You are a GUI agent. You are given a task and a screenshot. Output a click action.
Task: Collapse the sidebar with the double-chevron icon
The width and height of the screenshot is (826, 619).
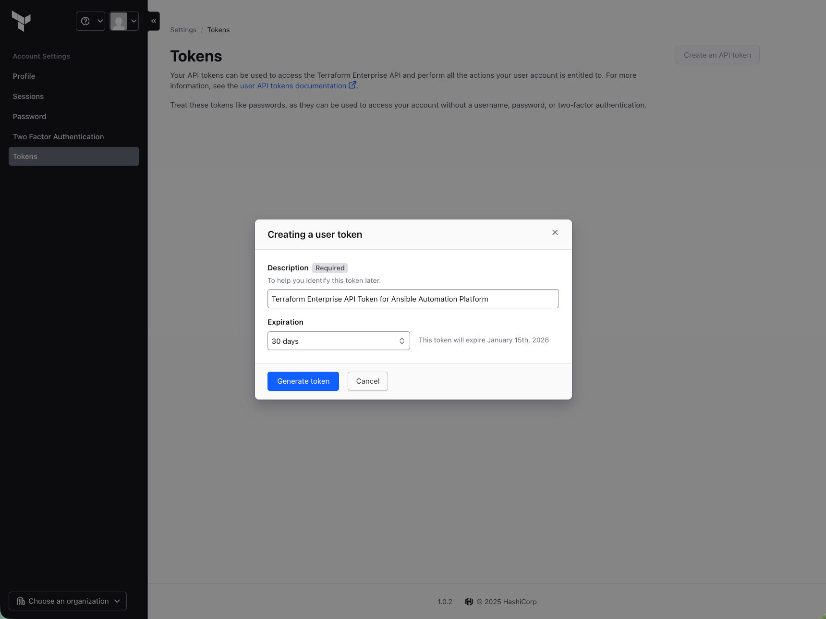(154, 21)
